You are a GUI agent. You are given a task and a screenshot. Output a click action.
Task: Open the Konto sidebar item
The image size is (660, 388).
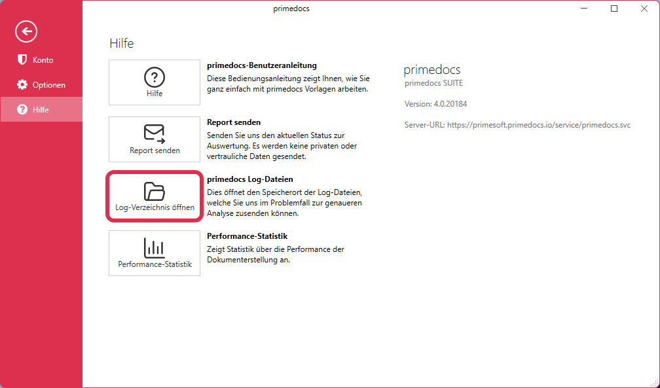tap(41, 60)
